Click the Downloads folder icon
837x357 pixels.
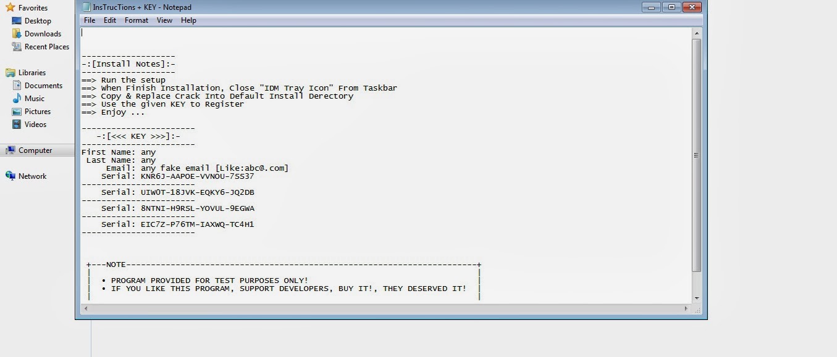click(x=17, y=34)
